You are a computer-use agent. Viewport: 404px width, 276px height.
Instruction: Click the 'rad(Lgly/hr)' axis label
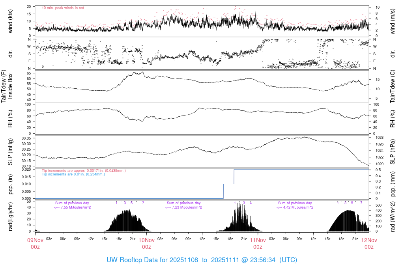click(11, 216)
